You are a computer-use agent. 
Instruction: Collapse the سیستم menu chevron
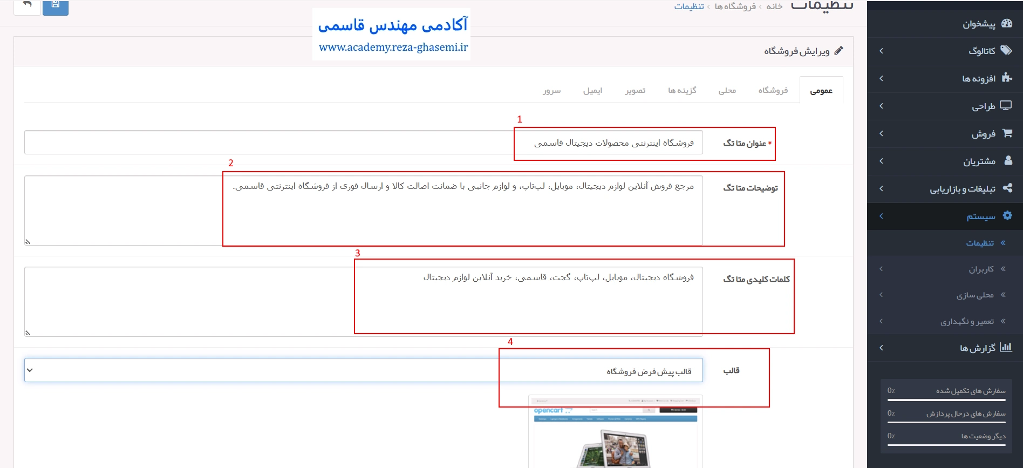click(x=881, y=216)
